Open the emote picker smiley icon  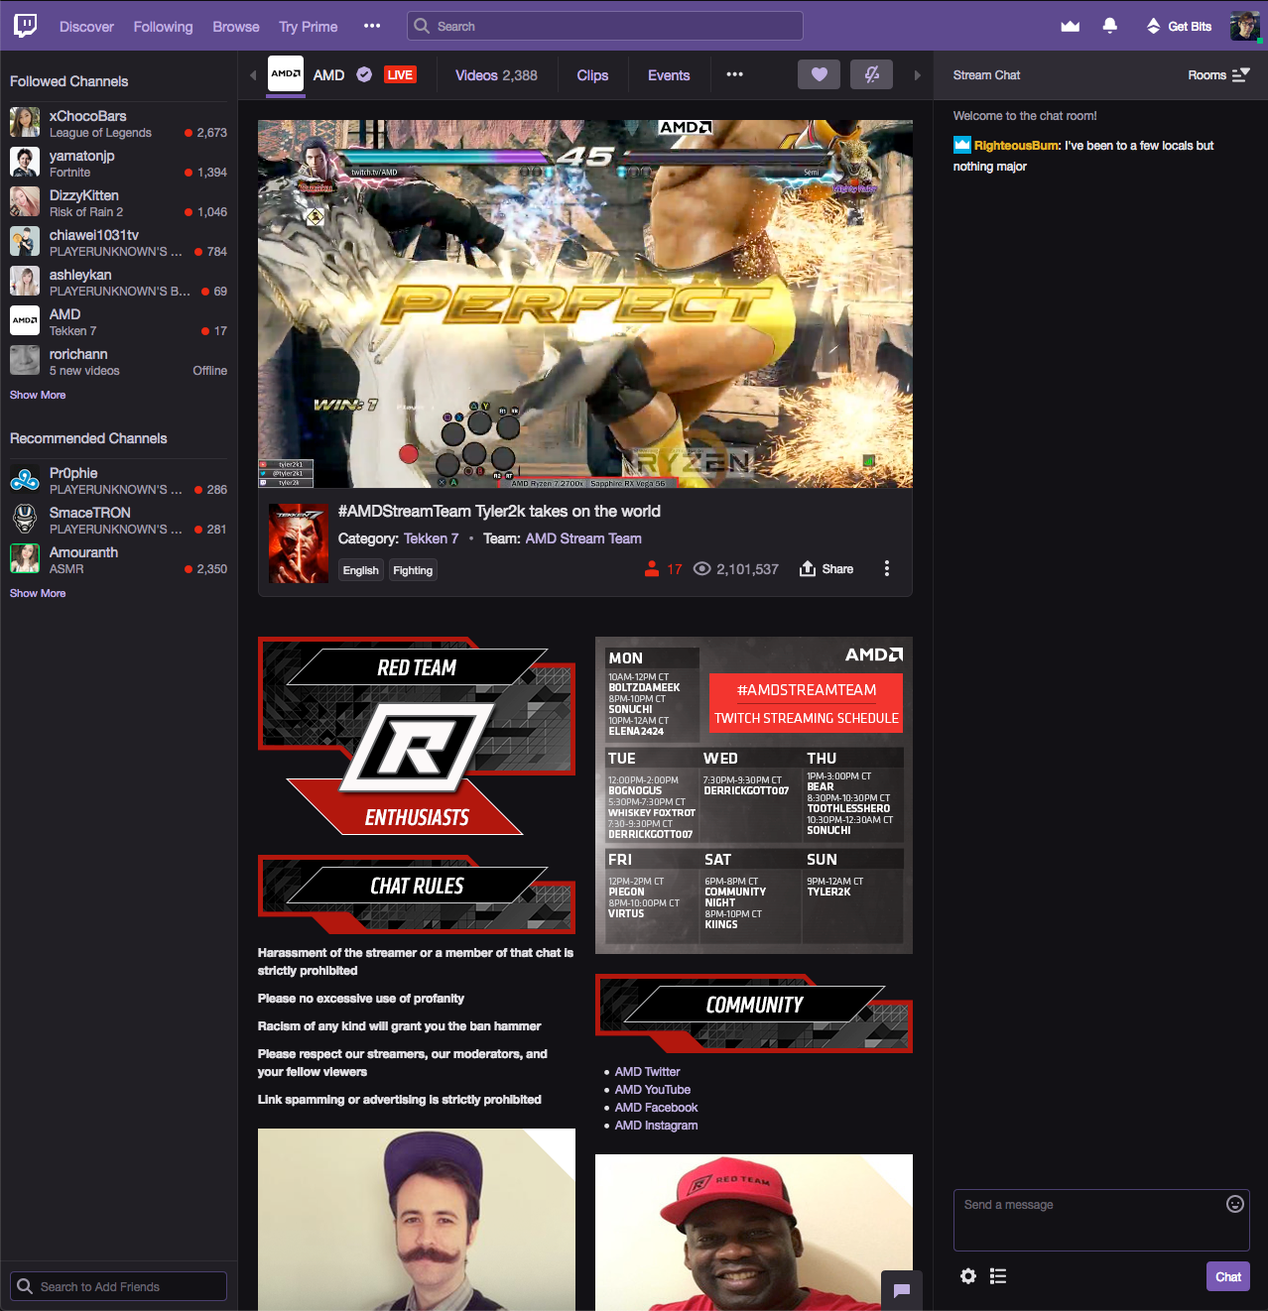pos(1234,1204)
